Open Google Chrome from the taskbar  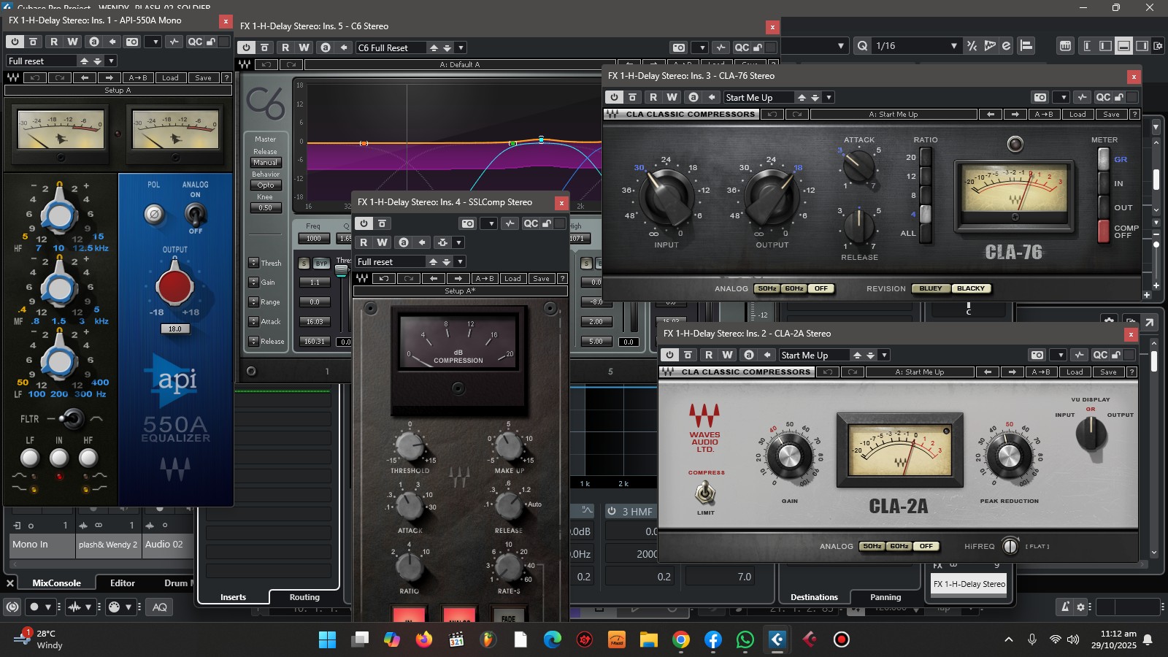[x=681, y=639]
